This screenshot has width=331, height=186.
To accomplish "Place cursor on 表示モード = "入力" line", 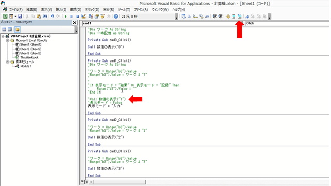I will tap(105, 106).
